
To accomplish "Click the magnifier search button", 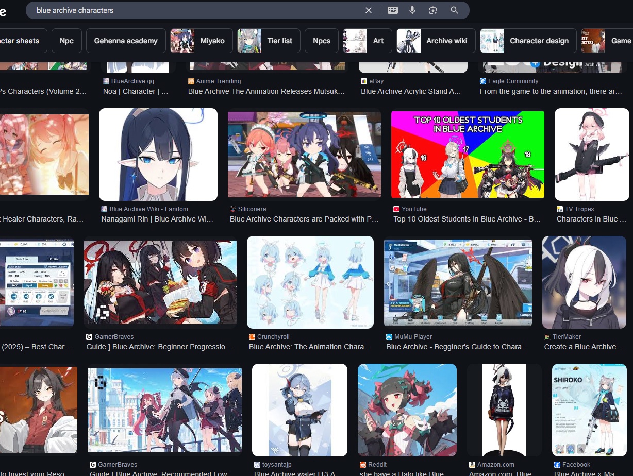I will pyautogui.click(x=454, y=10).
